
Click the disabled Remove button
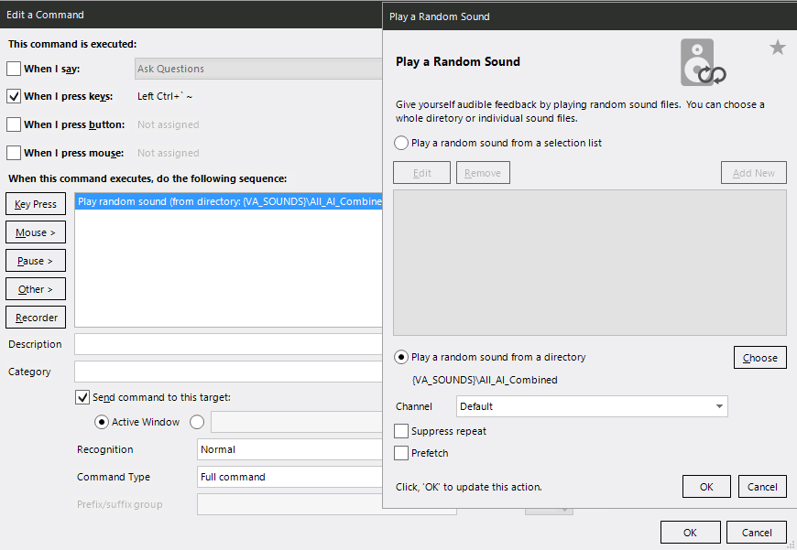(x=483, y=173)
